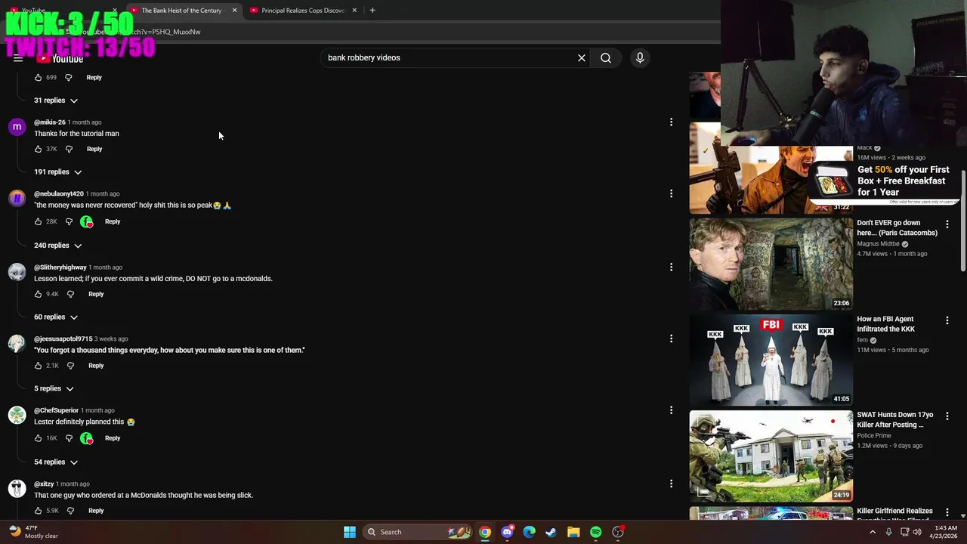Expand the 54 replies thread
The image size is (967, 544).
56,462
